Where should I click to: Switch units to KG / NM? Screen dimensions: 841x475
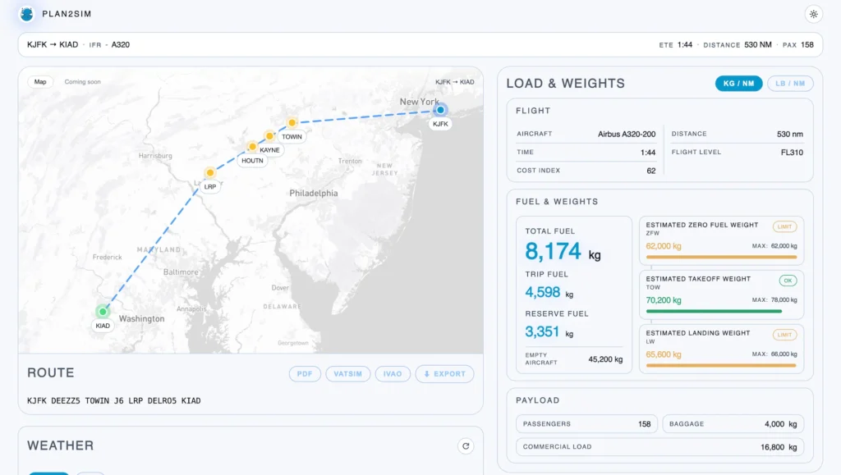(x=738, y=84)
